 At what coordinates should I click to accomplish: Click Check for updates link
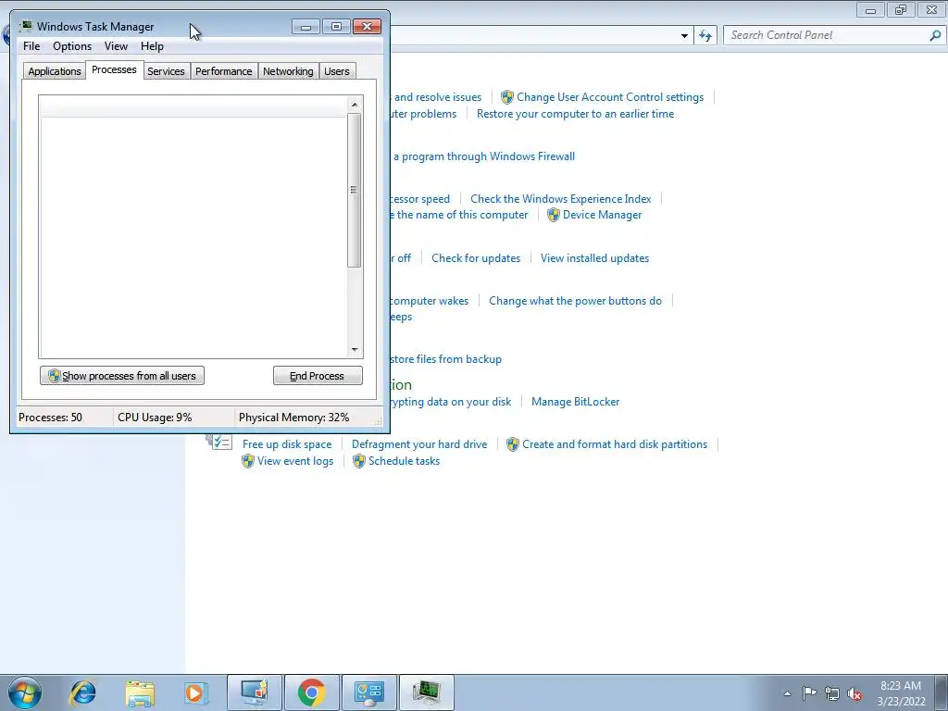[476, 258]
